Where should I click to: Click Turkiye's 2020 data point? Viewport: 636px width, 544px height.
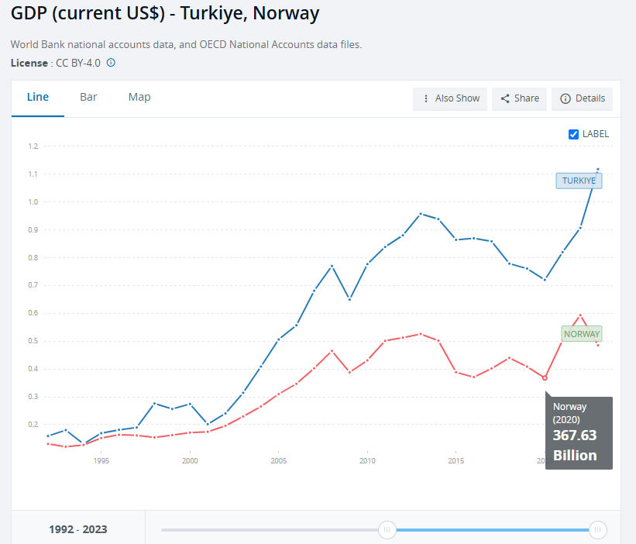point(545,280)
